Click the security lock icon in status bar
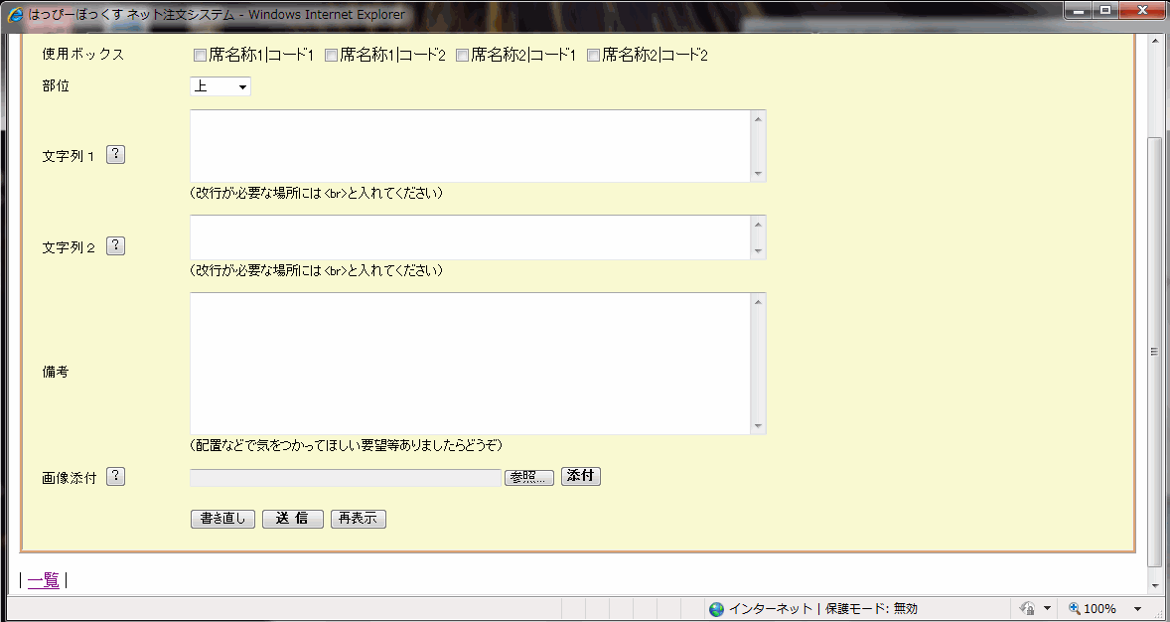This screenshot has height=622, width=1170. coord(1028,608)
